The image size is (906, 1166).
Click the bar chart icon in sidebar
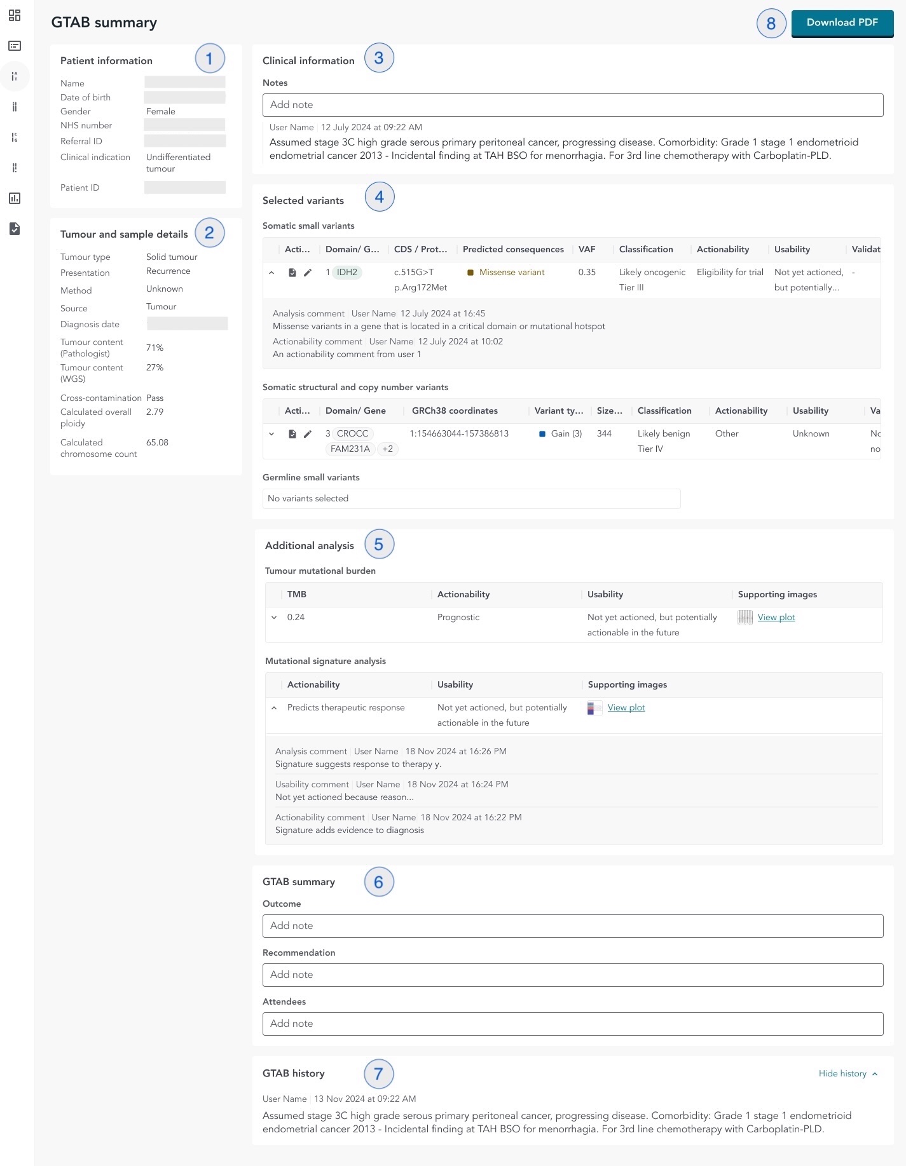pos(15,198)
